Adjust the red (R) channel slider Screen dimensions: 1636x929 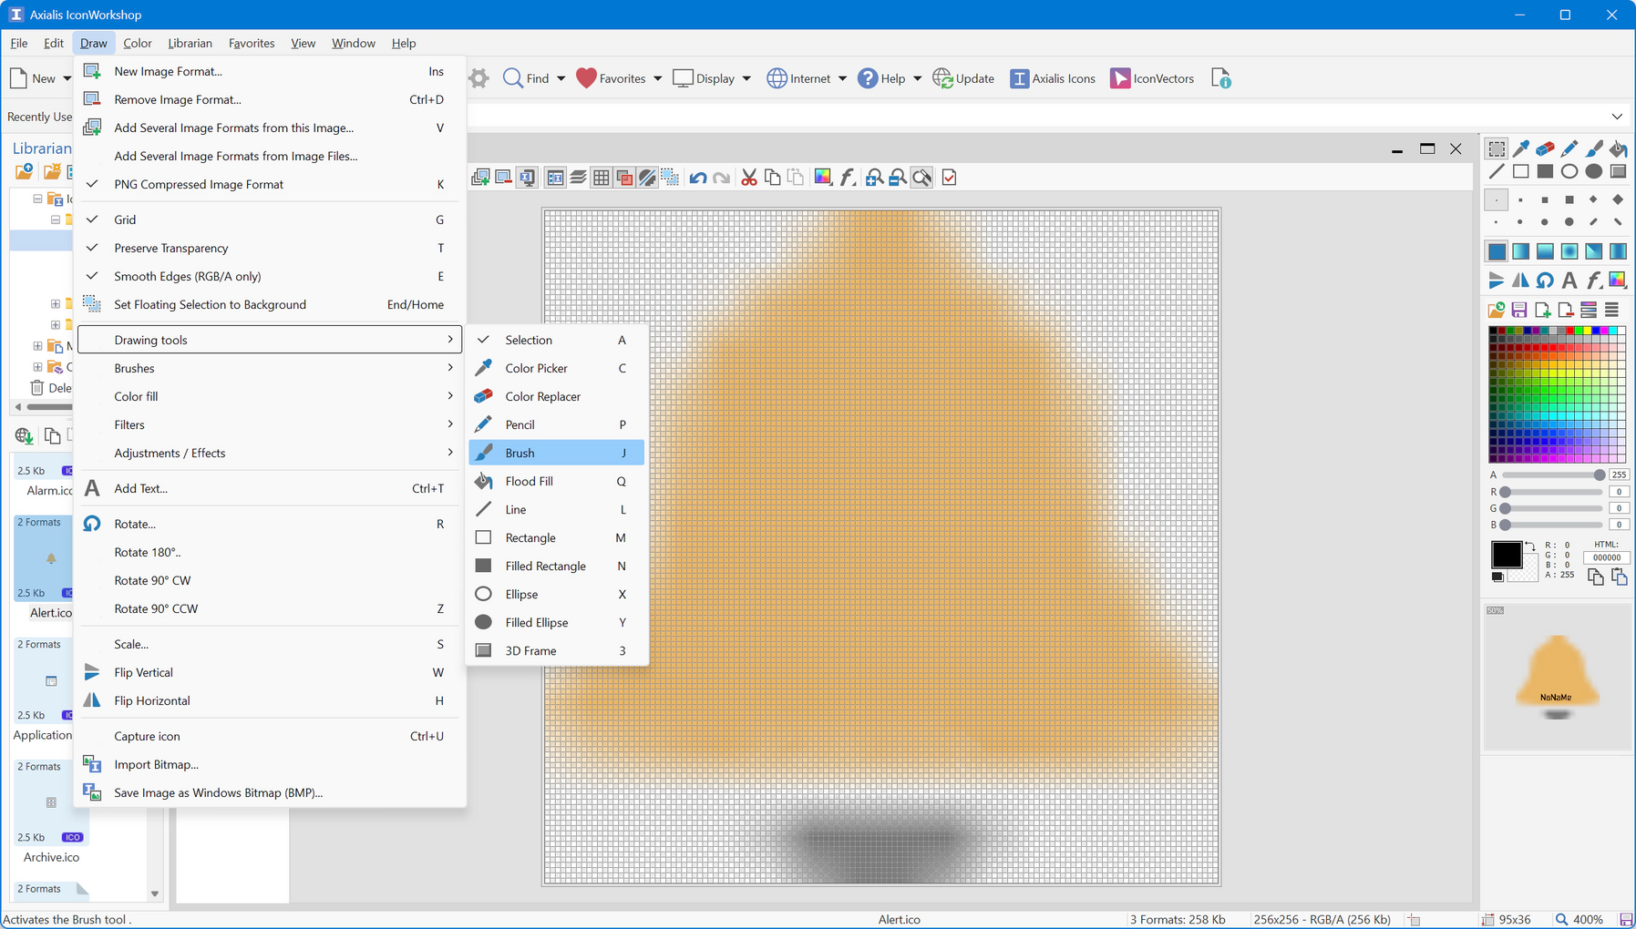[1553, 492]
